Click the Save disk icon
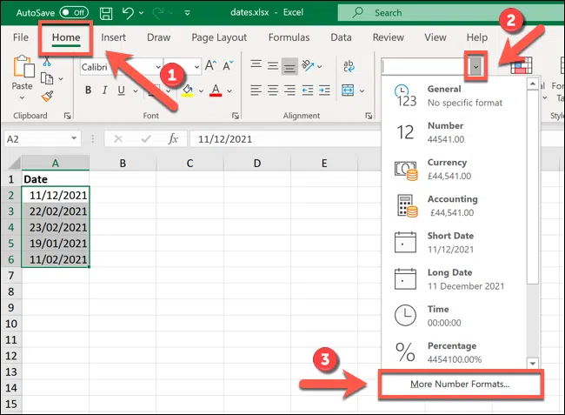Screen dimensions: 565x415 pos(106,13)
